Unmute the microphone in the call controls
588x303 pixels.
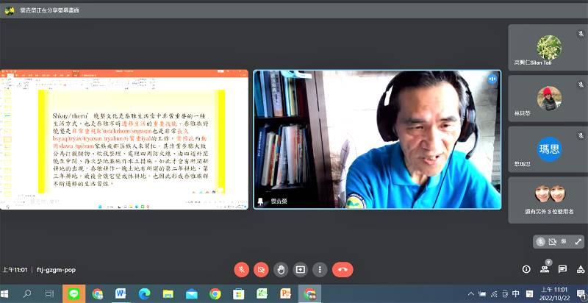(x=242, y=270)
